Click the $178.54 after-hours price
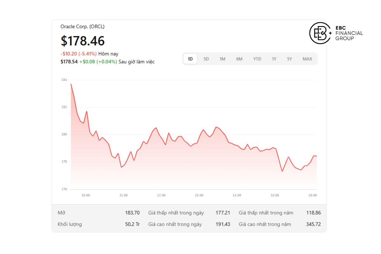Viewport: 381px width, 254px height. coord(69,62)
